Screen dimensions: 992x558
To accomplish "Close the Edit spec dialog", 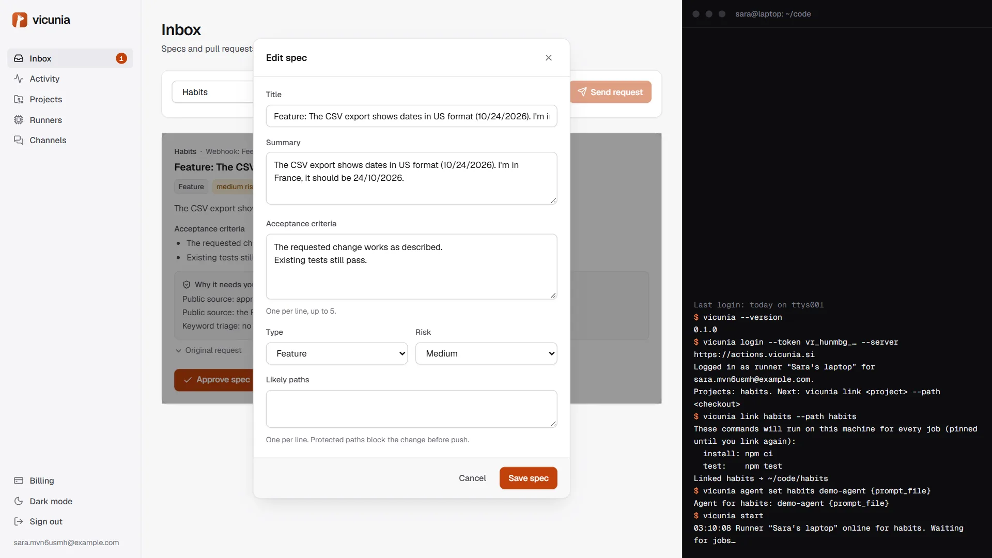I will pos(549,58).
